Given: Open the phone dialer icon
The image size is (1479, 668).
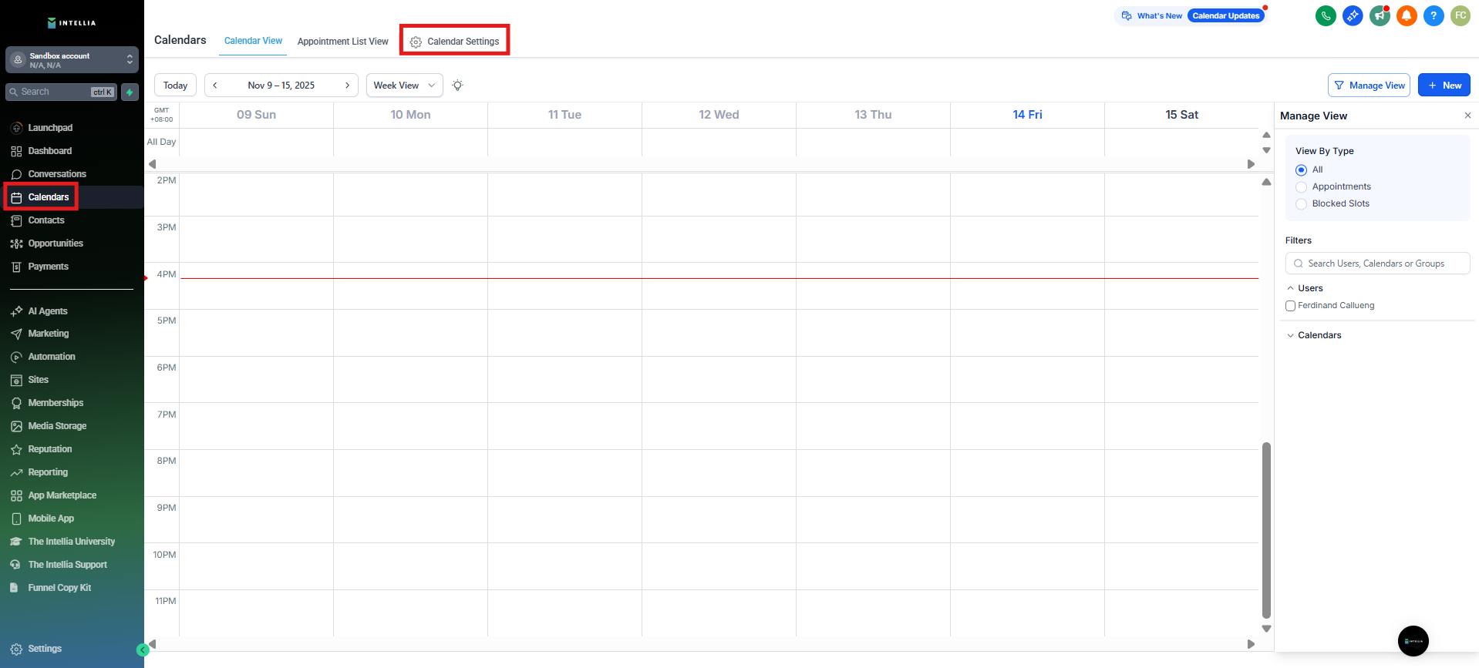Looking at the screenshot, I should pos(1326,15).
